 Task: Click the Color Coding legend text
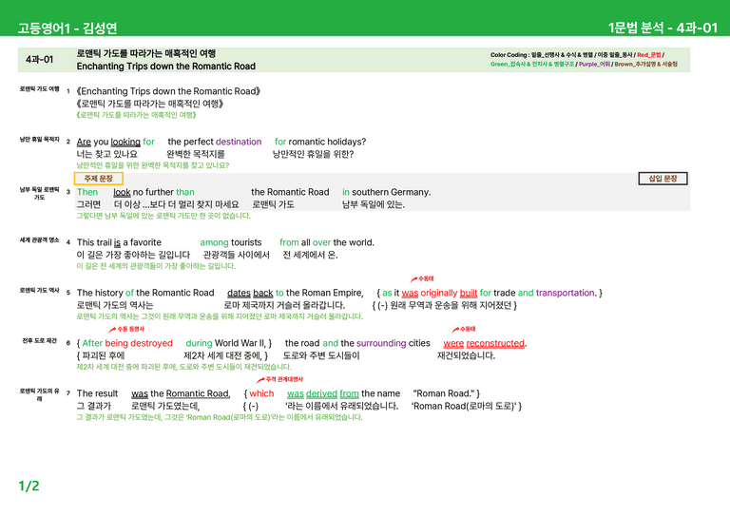pos(584,60)
